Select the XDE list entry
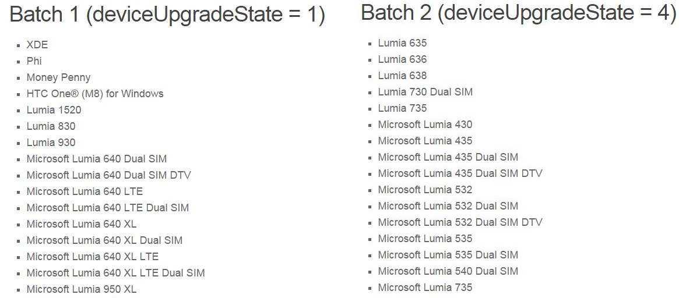Viewport: 679px width, 298px height. [37, 45]
